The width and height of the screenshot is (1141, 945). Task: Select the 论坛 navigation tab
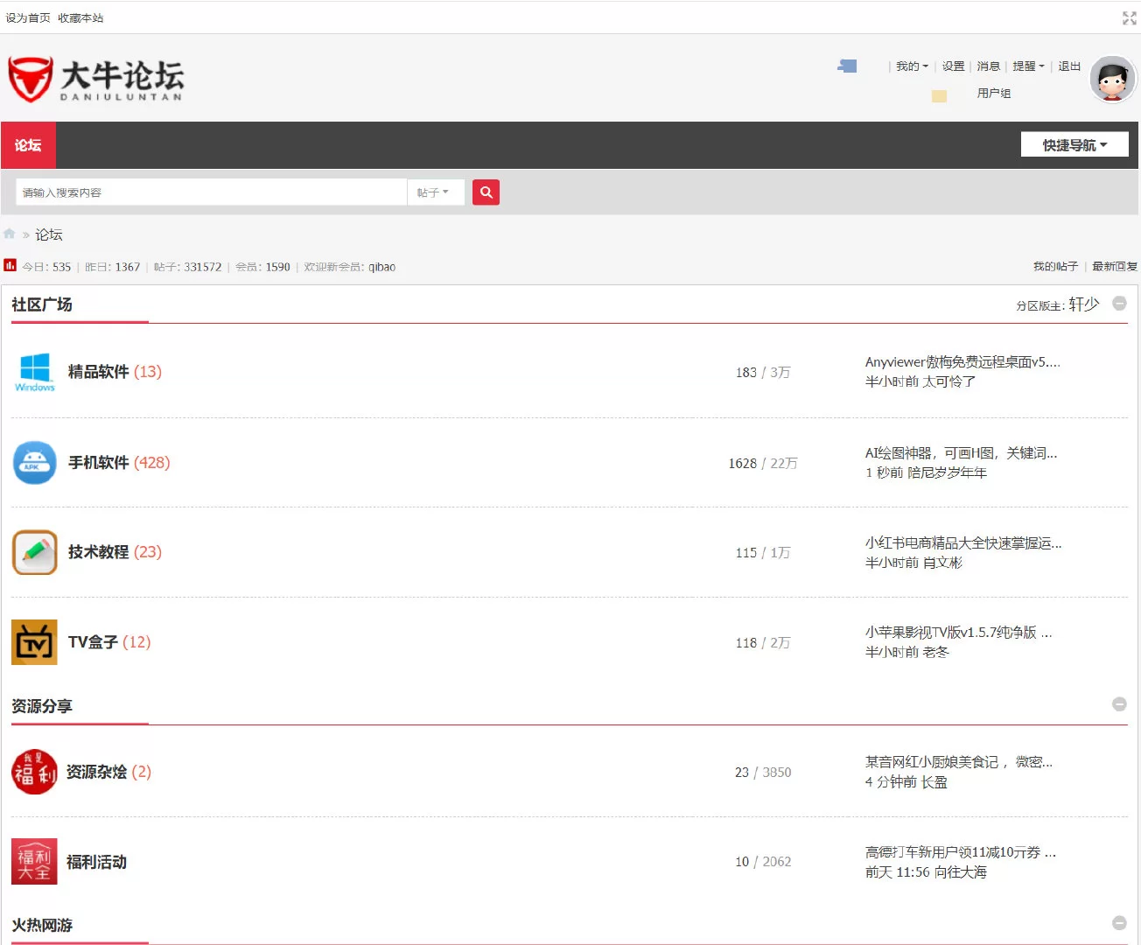click(28, 145)
